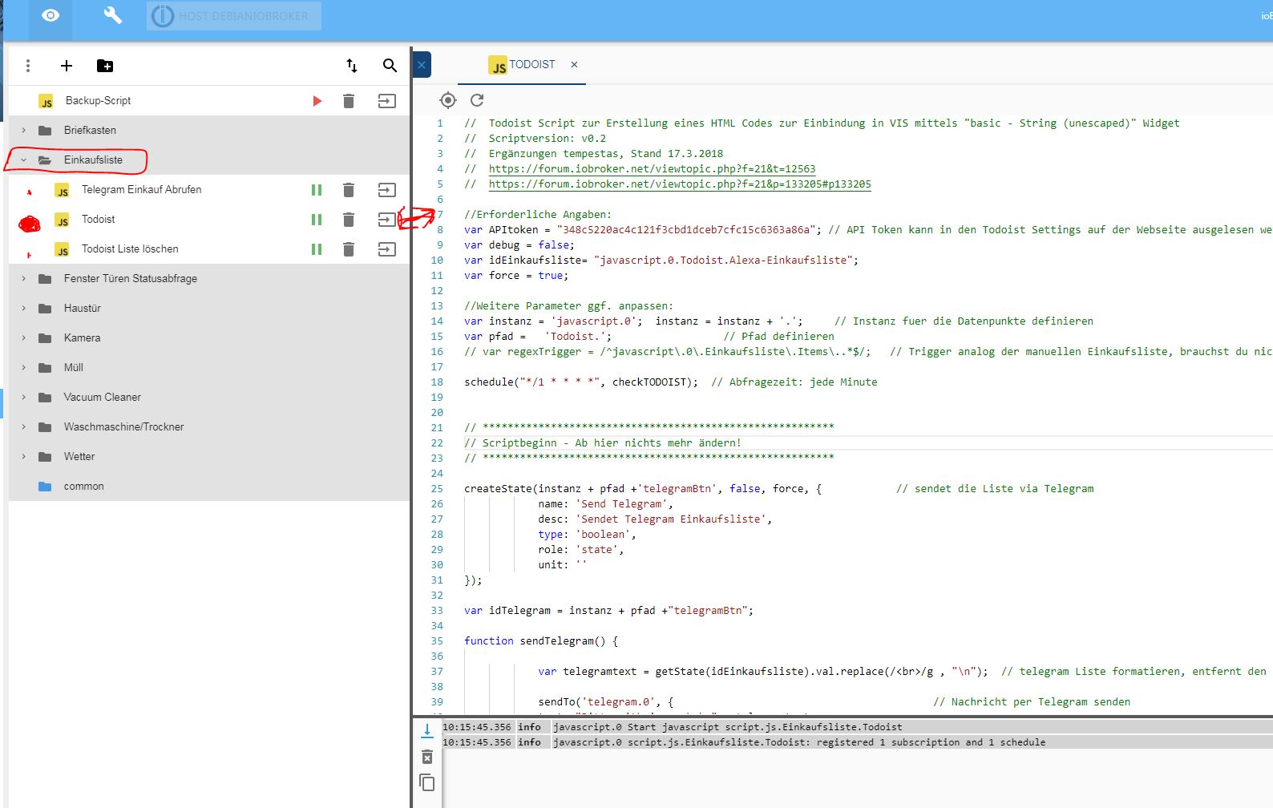Image resolution: width=1273 pixels, height=808 pixels.
Task: Delete Todoist Liste löschen script
Action: click(349, 249)
